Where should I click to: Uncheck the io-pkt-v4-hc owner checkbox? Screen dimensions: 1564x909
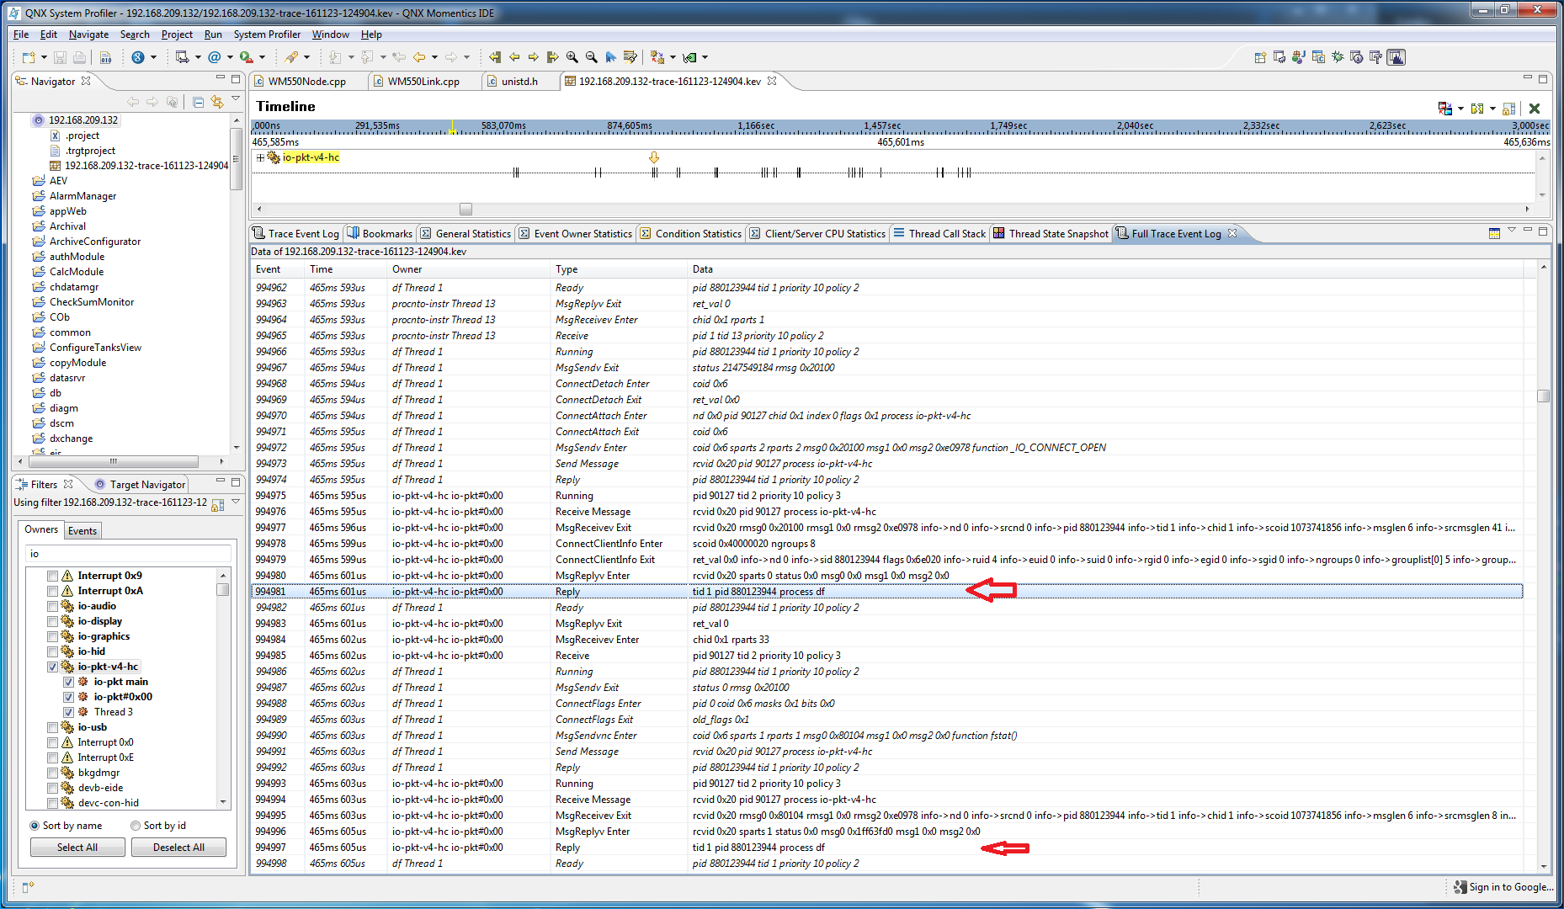click(52, 667)
